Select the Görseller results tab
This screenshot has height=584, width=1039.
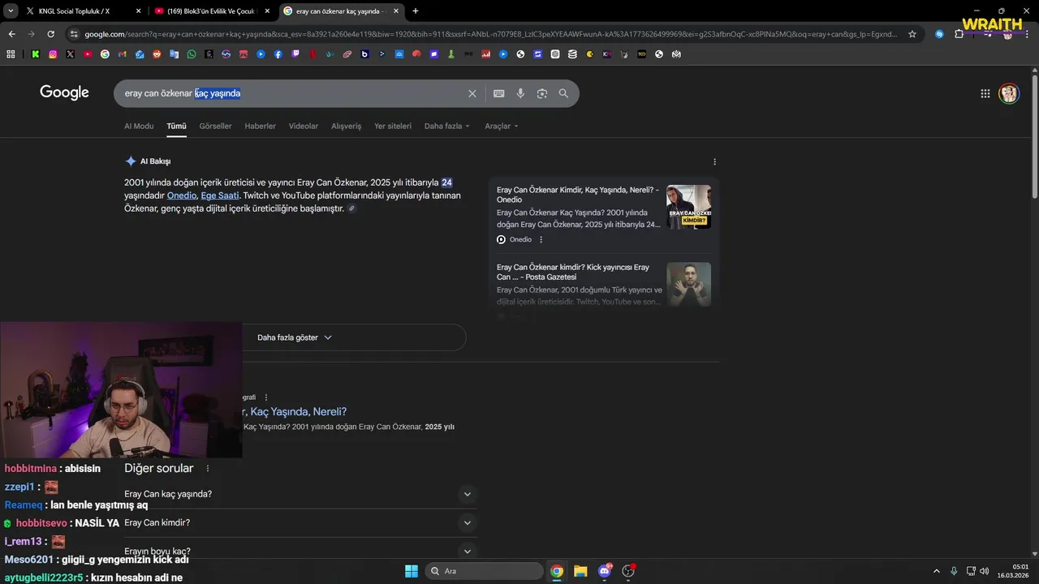tap(215, 126)
